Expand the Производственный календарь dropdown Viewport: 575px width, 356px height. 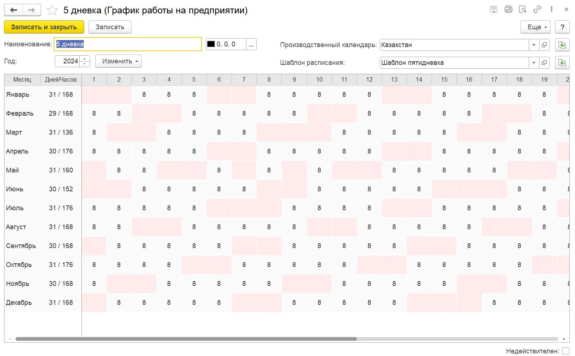click(534, 45)
